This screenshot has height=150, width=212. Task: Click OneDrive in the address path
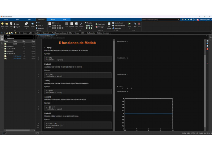[x=37, y=33]
